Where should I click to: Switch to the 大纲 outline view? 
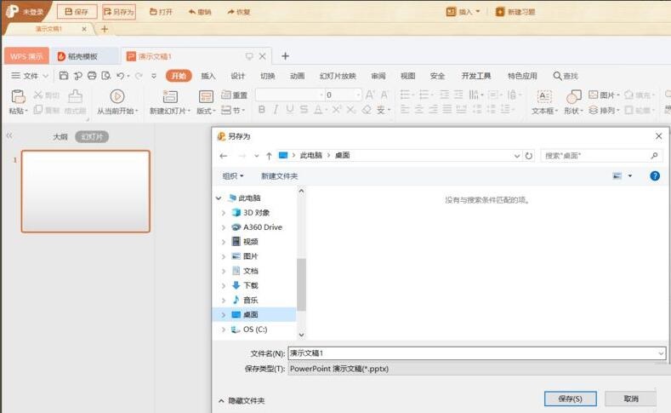tap(60, 136)
